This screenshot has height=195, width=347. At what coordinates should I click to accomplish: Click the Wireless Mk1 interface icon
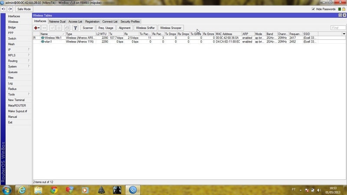pyautogui.click(x=43, y=38)
